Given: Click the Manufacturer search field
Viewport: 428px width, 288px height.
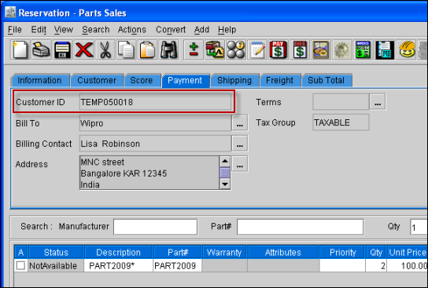Looking at the screenshot, I should click(x=155, y=227).
